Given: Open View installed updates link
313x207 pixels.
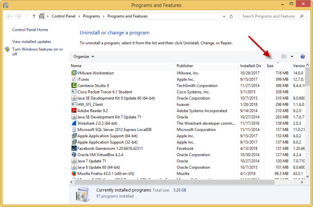Looking at the screenshot, I should click(32, 42).
